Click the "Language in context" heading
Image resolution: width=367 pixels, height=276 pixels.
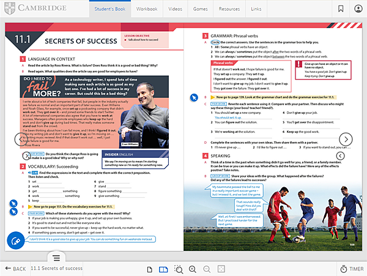(51, 59)
